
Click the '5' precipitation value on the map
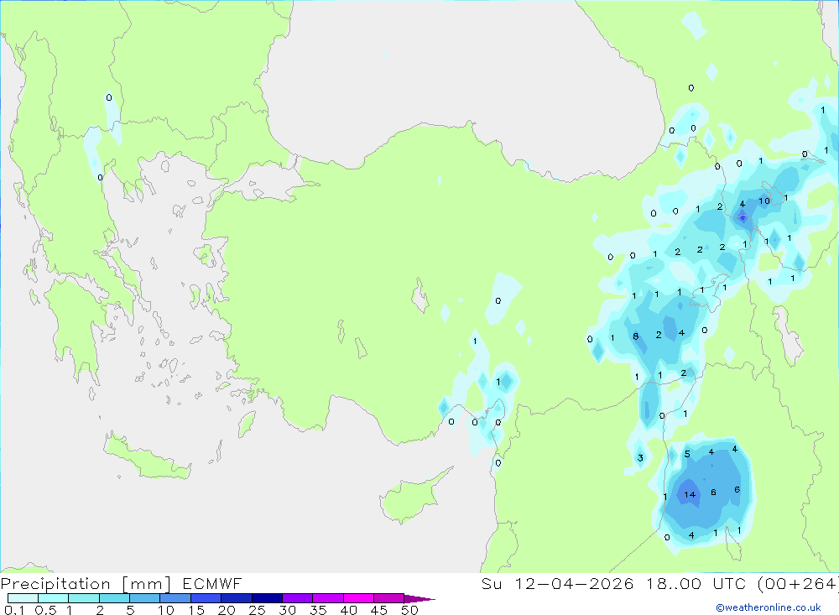pyautogui.click(x=688, y=455)
